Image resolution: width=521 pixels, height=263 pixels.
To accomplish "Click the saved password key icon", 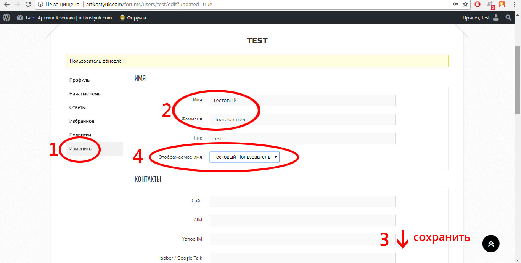I will pyautogui.click(x=455, y=5).
